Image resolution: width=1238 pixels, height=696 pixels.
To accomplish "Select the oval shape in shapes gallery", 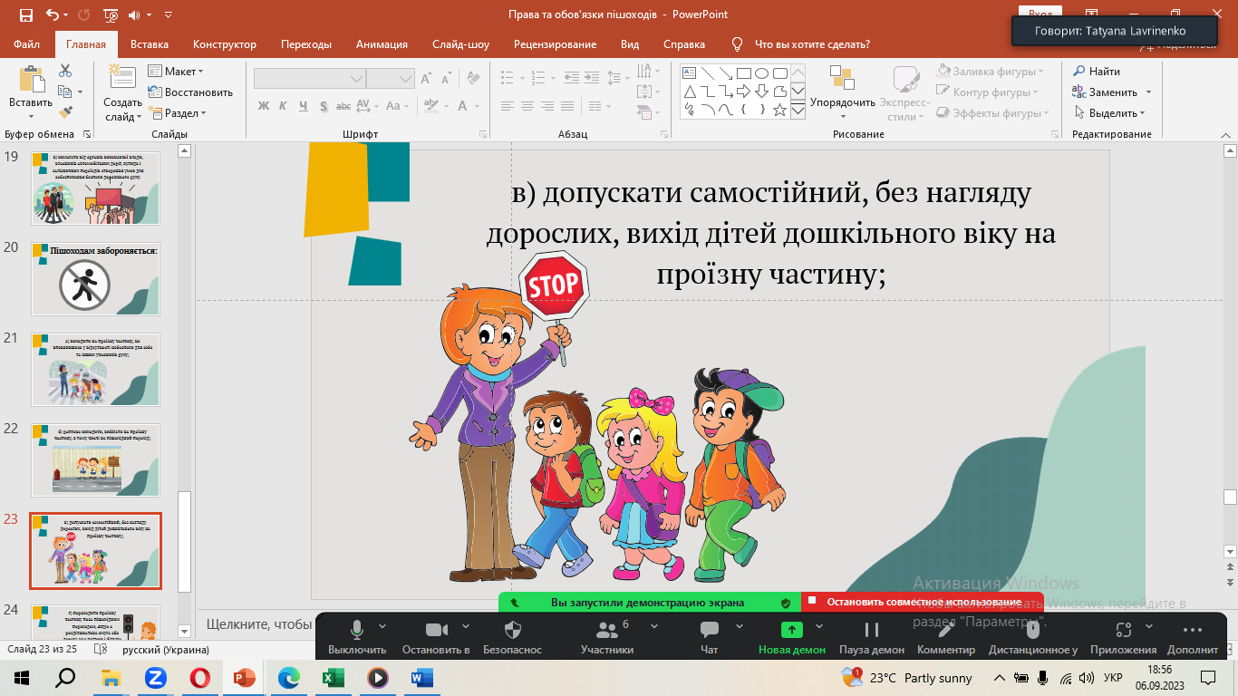I will point(761,73).
